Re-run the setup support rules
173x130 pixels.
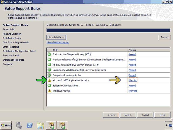click(164, 37)
